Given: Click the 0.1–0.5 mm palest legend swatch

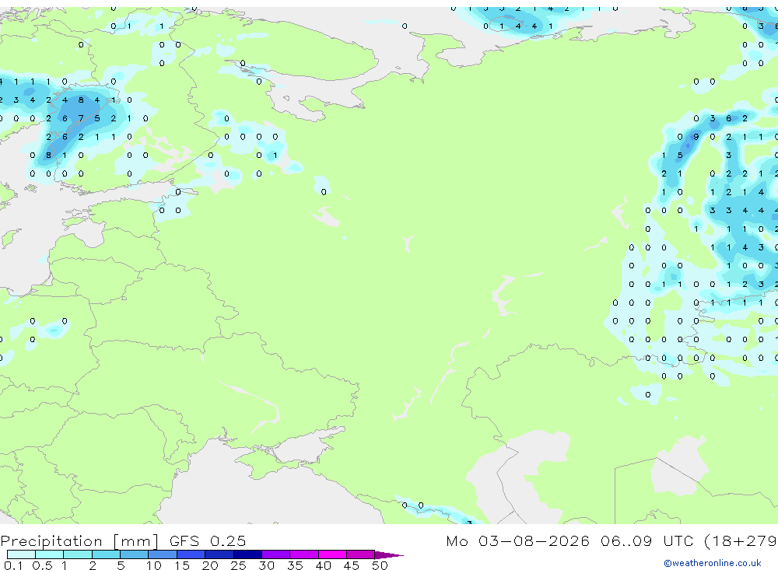Looking at the screenshot, I should coord(21,554).
